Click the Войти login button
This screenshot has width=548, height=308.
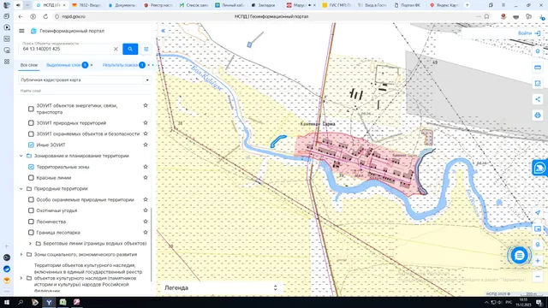[529, 33]
